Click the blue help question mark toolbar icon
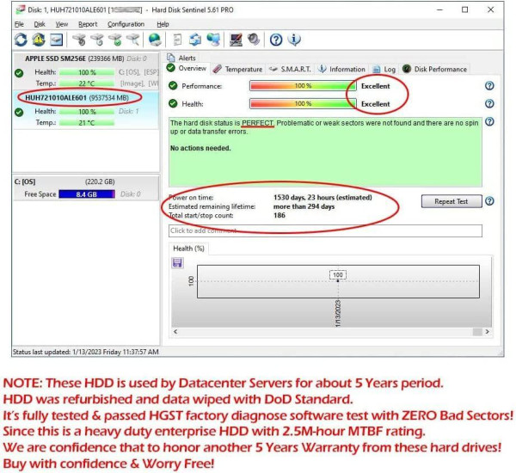516x473 pixels. tap(276, 40)
